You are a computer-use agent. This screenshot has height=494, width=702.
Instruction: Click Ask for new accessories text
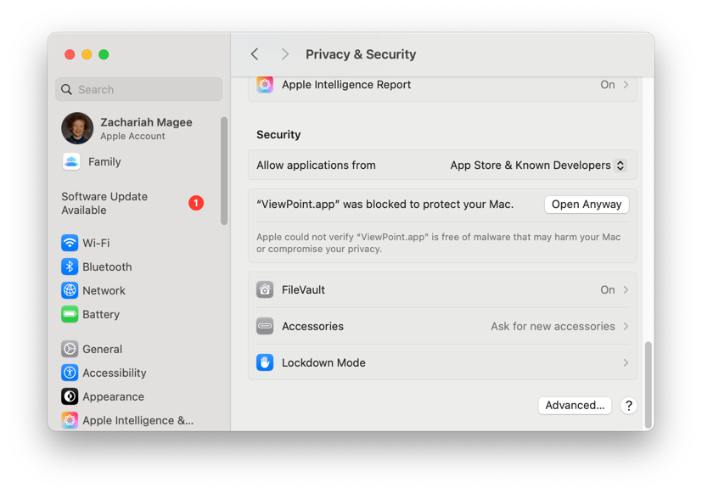[x=553, y=326]
